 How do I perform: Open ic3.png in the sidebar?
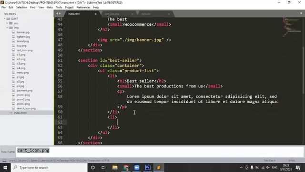pos(21,64)
